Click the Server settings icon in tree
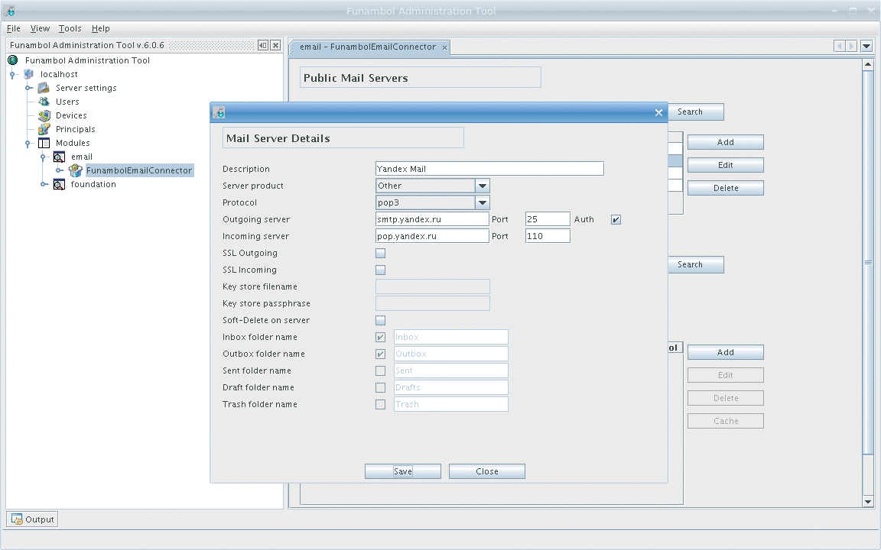 click(44, 88)
